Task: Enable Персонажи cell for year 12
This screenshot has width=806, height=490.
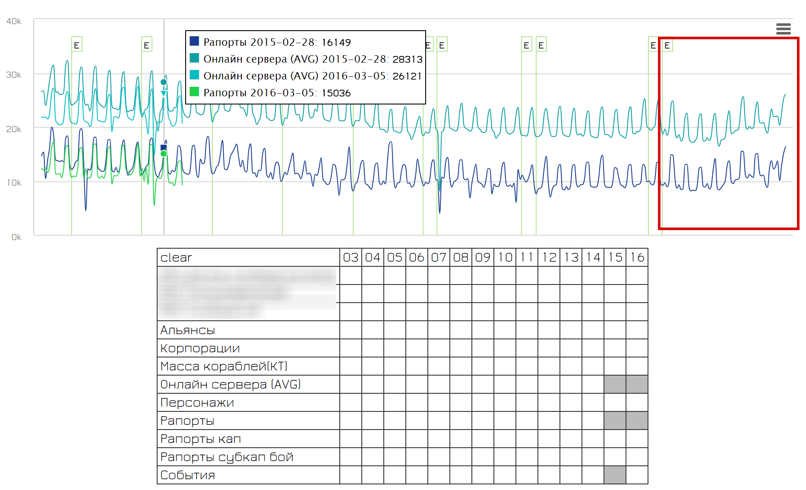Action: [549, 402]
